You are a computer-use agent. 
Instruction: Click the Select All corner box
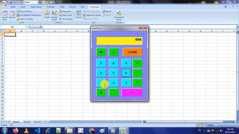[2, 31]
